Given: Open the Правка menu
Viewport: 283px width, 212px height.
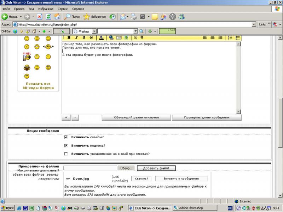Looking at the screenshot, I should click(19, 9).
